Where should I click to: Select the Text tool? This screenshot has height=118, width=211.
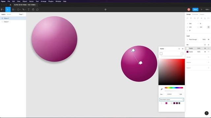tap(29, 10)
